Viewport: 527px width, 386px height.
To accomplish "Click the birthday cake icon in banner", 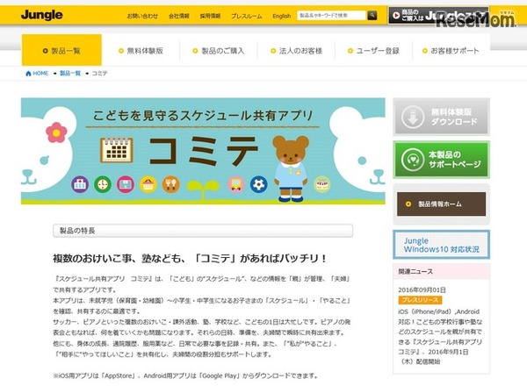I will click(x=322, y=184).
